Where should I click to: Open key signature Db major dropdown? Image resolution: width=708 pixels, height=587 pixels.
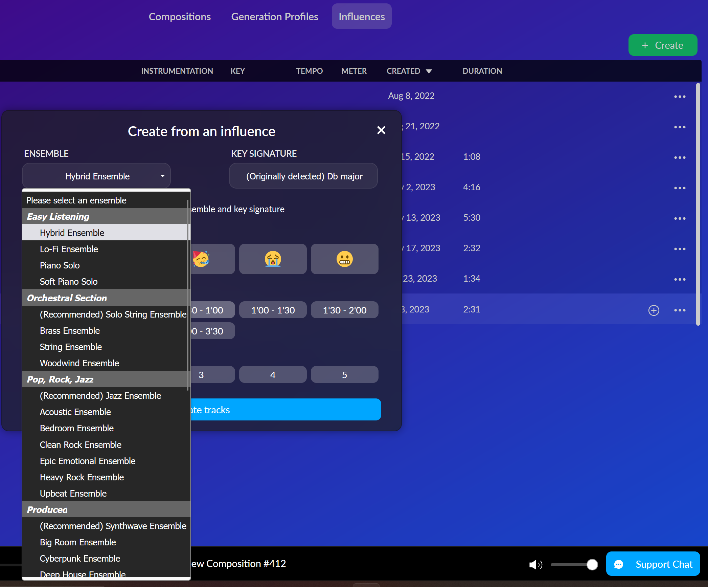(x=303, y=176)
